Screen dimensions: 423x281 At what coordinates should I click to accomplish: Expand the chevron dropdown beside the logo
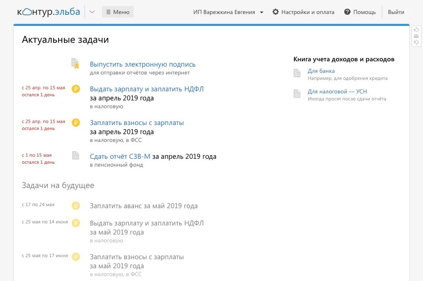tap(92, 12)
